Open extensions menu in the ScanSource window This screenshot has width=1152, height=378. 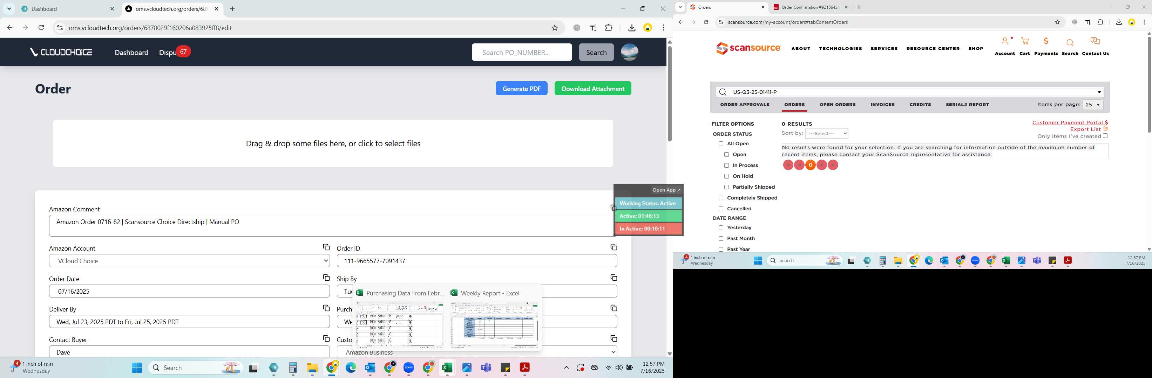coord(1100,22)
